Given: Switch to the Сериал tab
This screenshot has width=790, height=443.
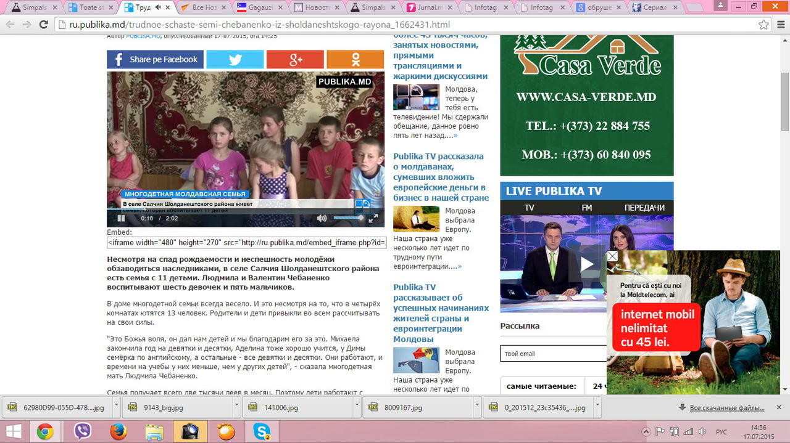Looking at the screenshot, I should point(653,7).
